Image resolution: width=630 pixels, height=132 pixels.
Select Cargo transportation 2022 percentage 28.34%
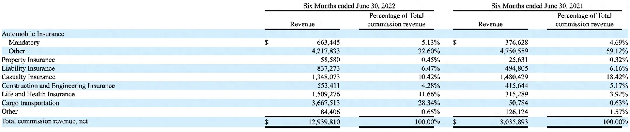(429, 103)
